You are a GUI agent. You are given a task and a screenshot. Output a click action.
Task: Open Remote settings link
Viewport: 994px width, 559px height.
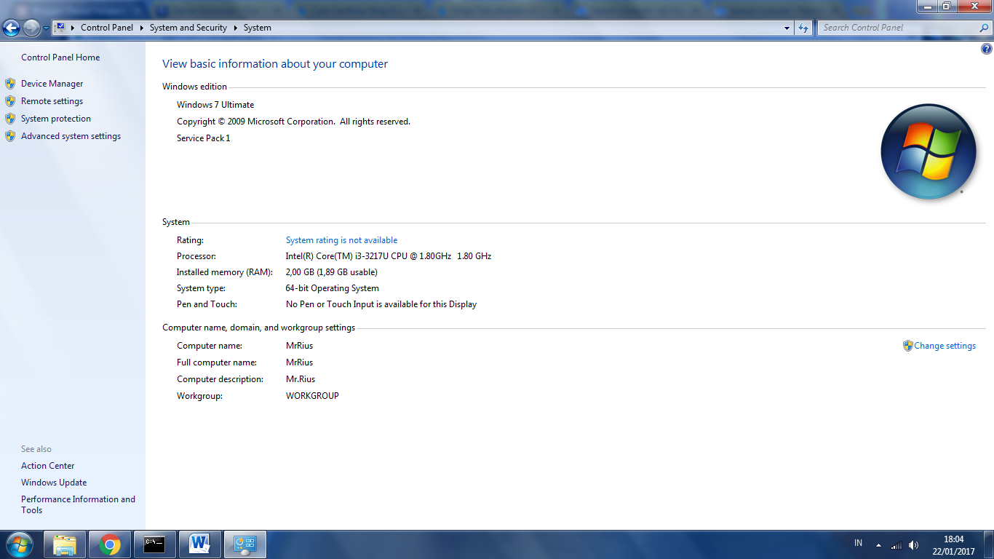[x=52, y=101]
